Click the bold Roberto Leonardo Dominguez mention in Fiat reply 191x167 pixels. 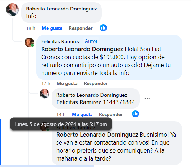82,49
